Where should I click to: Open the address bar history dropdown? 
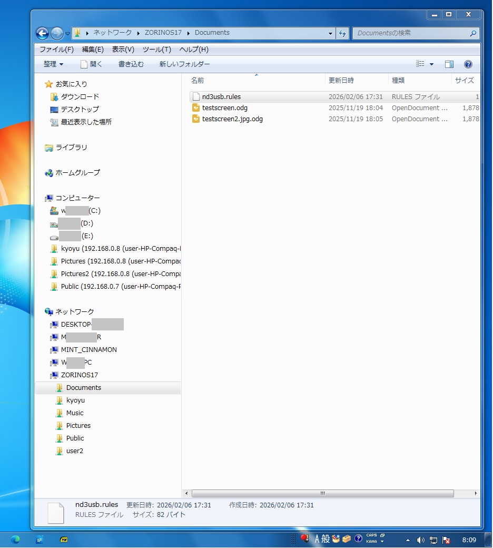pyautogui.click(x=331, y=33)
